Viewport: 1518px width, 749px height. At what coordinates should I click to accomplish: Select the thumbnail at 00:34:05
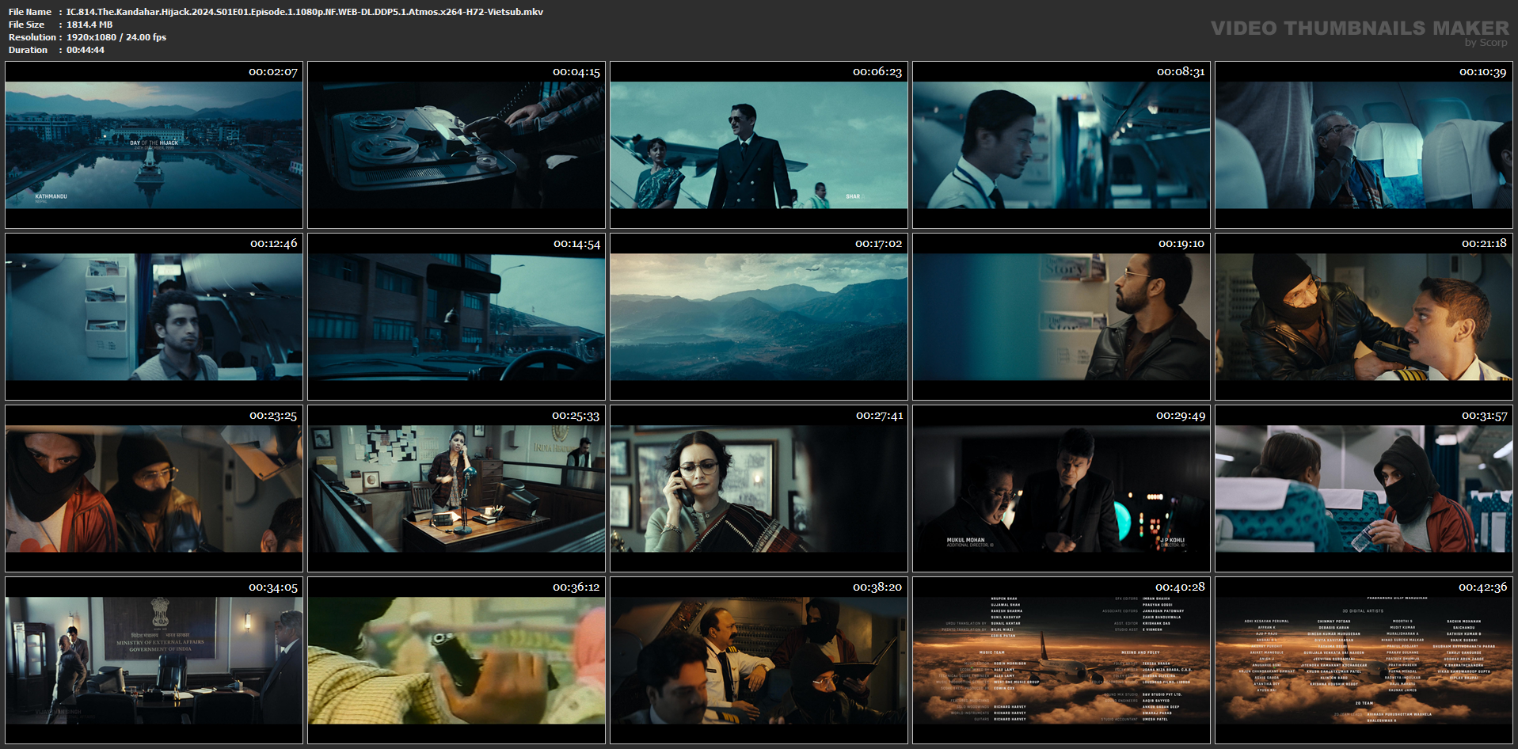click(154, 660)
